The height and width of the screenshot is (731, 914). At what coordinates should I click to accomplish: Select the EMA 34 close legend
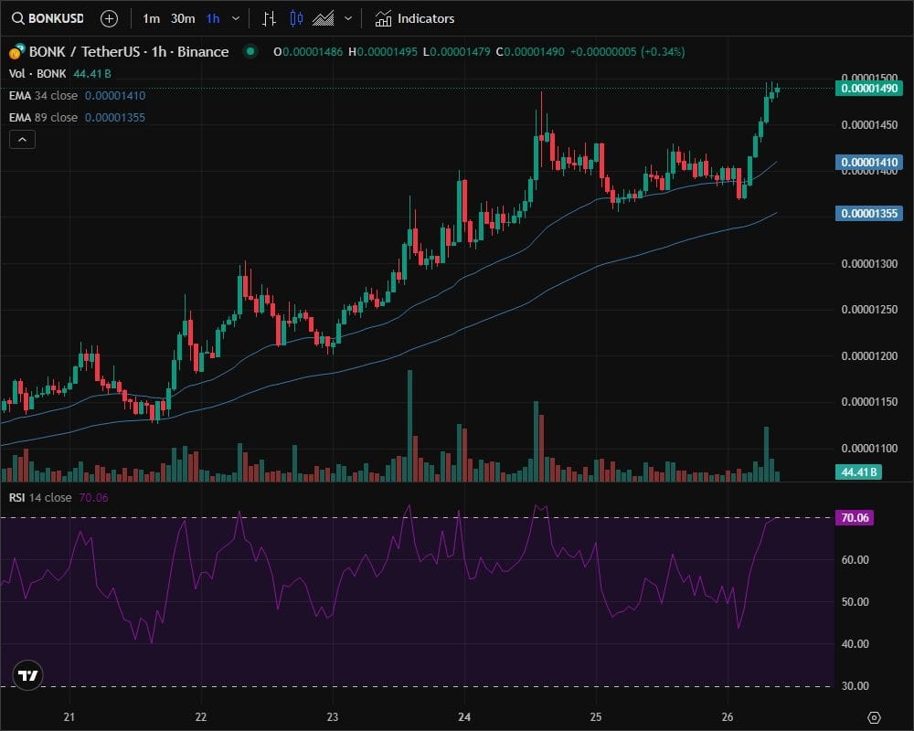coord(77,96)
